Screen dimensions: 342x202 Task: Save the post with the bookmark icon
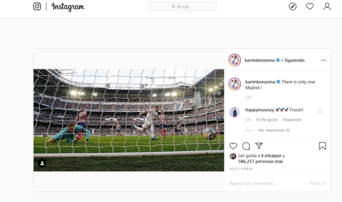323,146
